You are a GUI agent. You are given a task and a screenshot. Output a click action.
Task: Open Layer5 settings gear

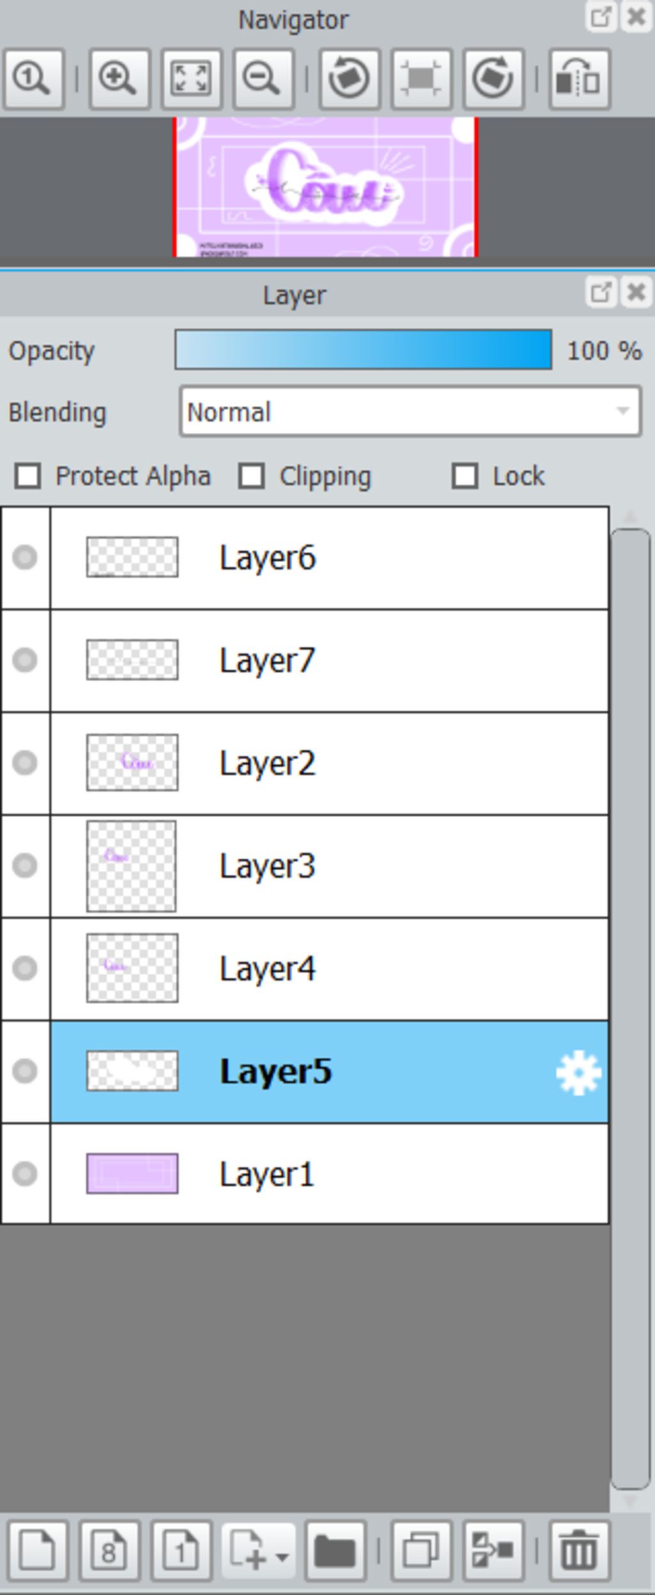pos(578,1073)
